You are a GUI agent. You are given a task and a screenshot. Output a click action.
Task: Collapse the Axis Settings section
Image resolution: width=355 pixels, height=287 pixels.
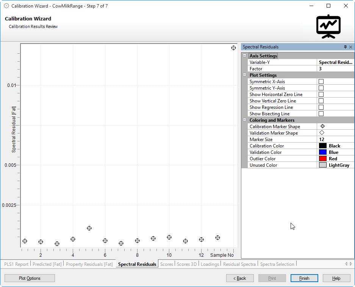point(245,56)
